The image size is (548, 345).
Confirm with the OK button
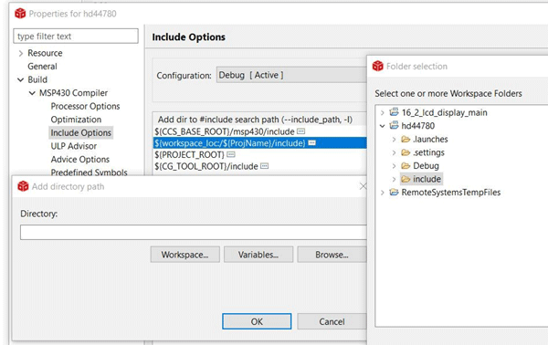(x=257, y=321)
